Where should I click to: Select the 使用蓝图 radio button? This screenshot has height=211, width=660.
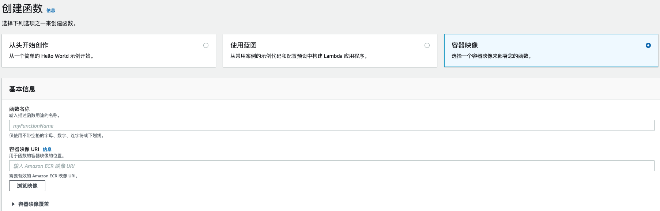427,45
